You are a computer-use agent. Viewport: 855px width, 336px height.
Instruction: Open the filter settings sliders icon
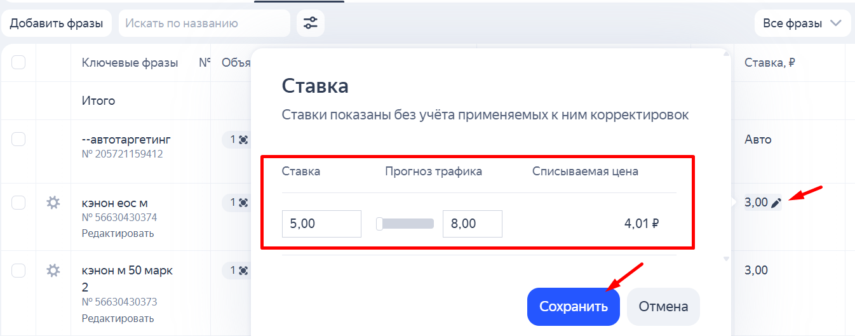coord(310,24)
